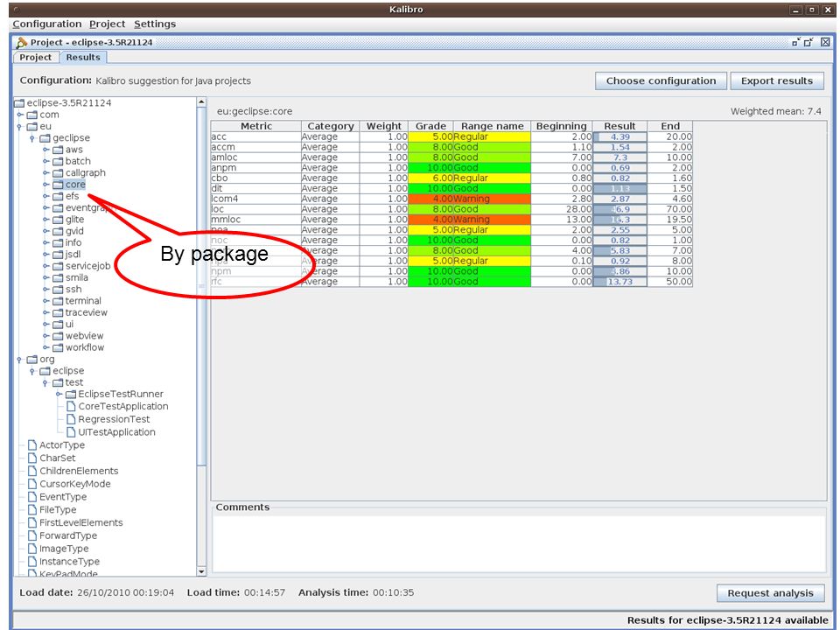Click the glite folder icon

click(59, 220)
